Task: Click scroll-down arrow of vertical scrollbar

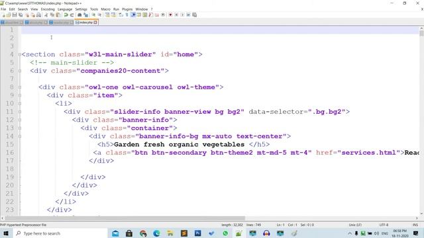Action: pyautogui.click(x=421, y=214)
